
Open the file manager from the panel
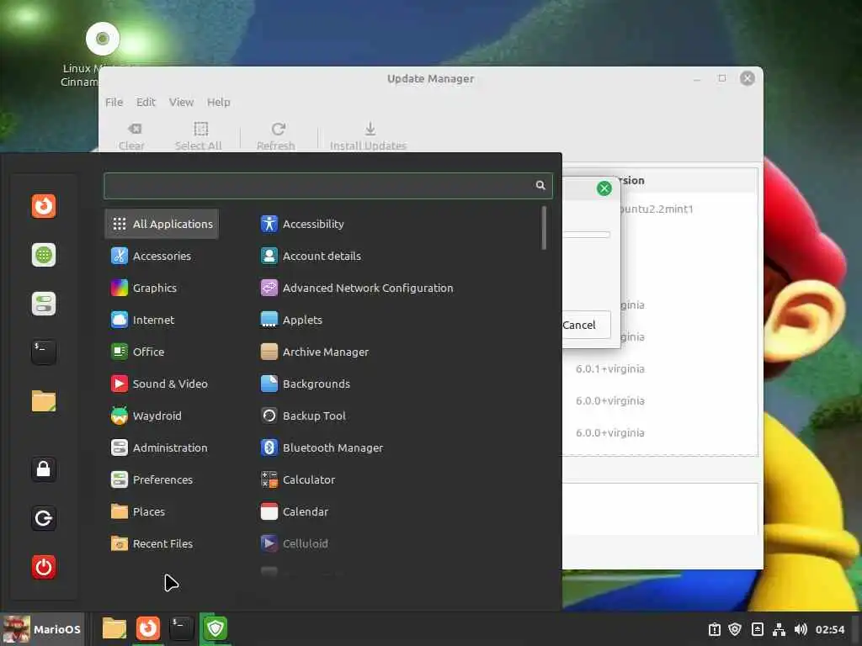(114, 628)
